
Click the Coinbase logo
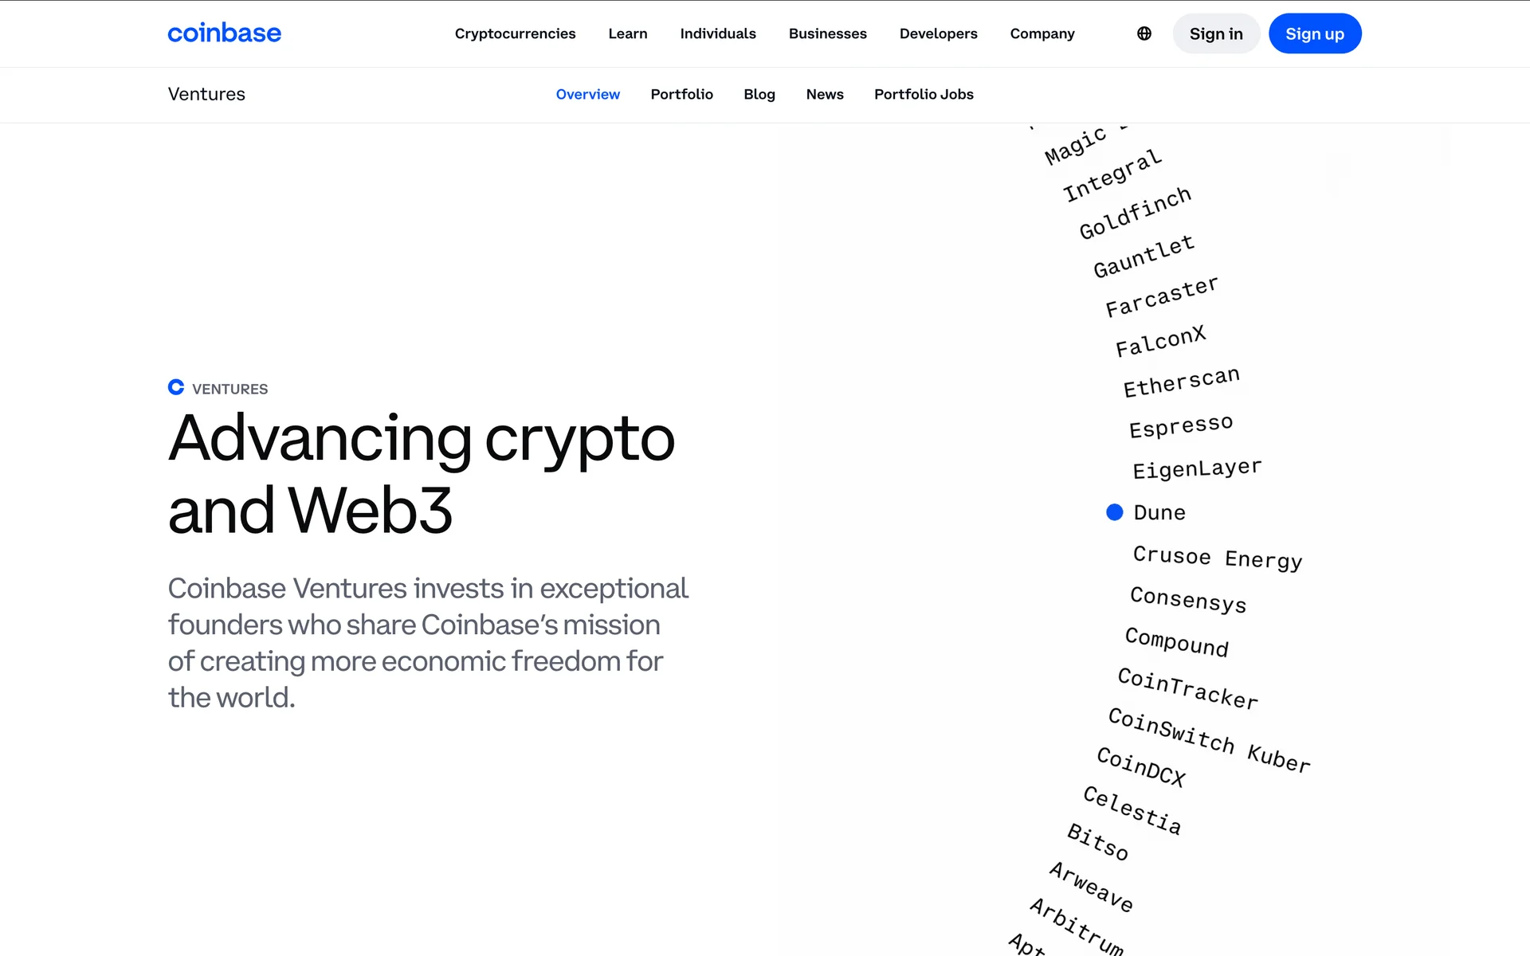point(224,33)
